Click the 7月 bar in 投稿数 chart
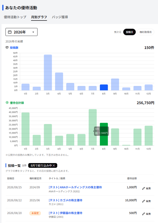Viewport: 158px width, 223px height. pos(93,88)
